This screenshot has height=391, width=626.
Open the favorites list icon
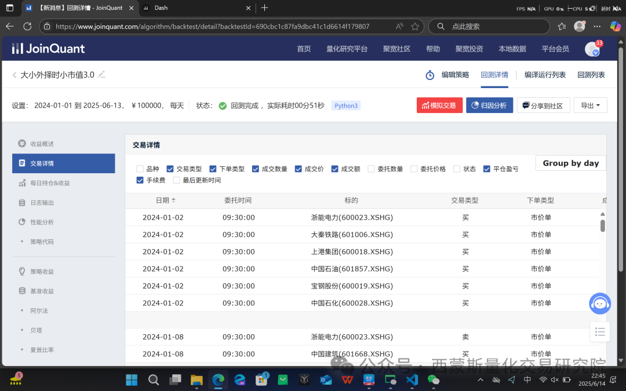coord(562,26)
